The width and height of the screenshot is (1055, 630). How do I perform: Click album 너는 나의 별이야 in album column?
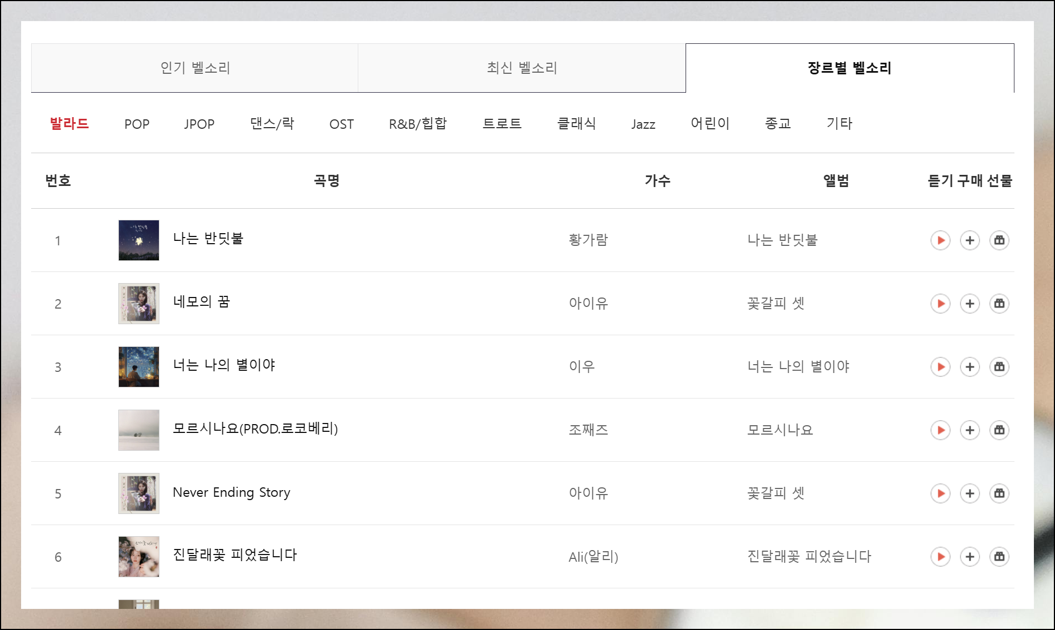[x=798, y=366]
